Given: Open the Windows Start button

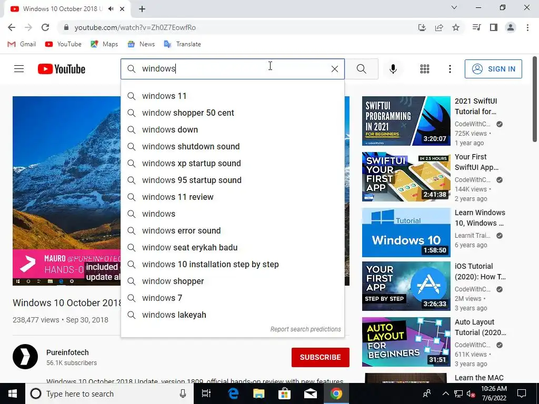Looking at the screenshot, I should tap(13, 393).
